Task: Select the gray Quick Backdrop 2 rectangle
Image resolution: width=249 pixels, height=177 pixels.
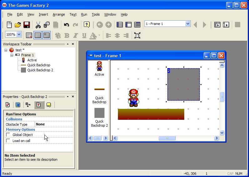Action: 184,84
